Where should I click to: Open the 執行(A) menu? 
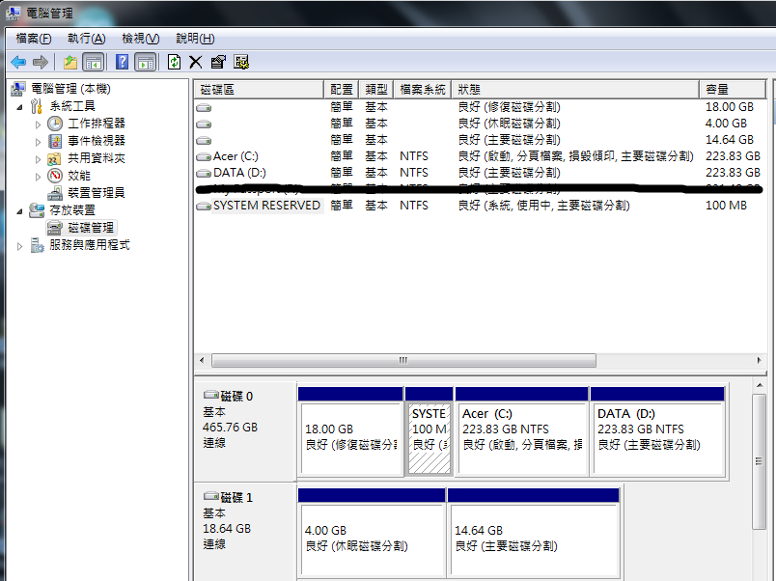click(88, 38)
